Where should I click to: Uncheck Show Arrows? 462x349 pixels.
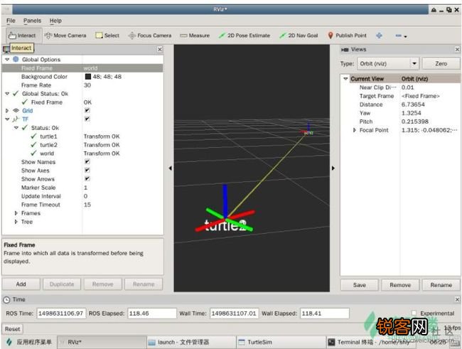(87, 178)
